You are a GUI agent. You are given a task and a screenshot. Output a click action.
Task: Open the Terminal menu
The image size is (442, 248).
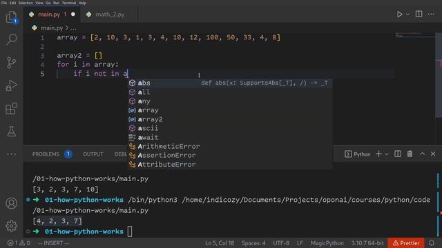(69, 3)
